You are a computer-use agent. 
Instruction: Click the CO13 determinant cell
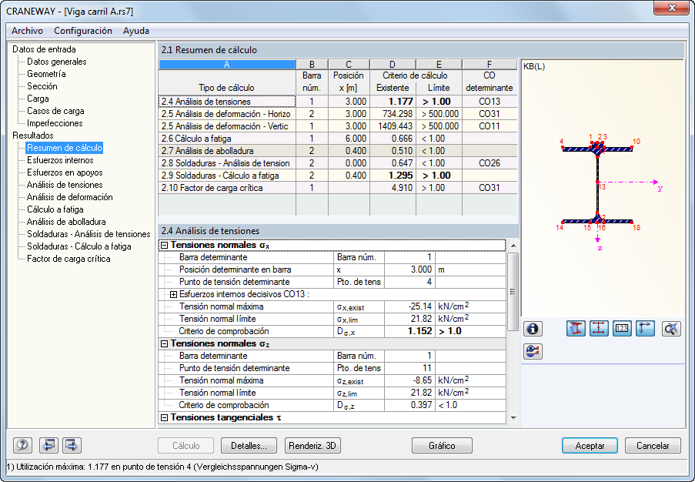[490, 102]
